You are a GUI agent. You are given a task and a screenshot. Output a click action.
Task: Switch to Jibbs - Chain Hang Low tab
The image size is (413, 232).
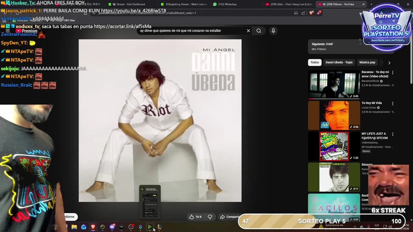tap(289, 4)
